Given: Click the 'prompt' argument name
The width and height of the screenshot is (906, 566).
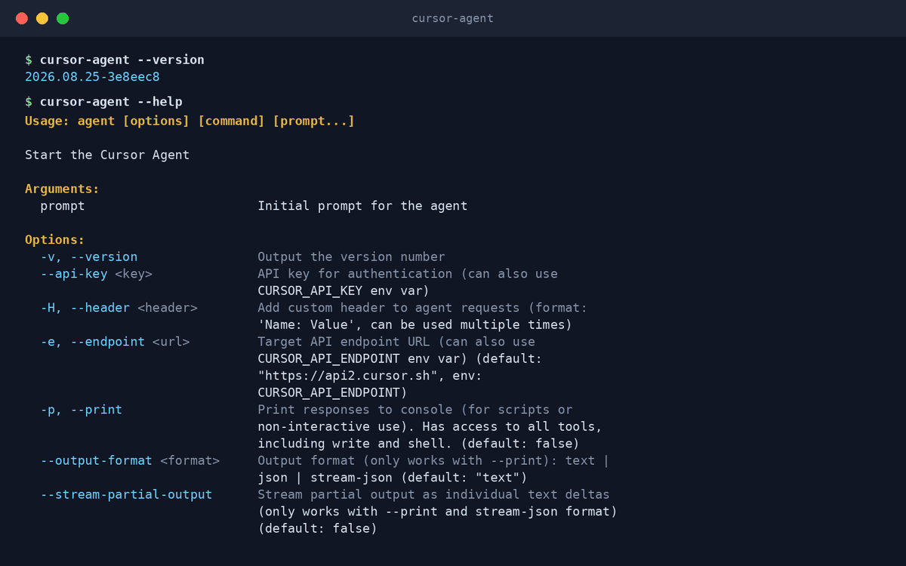Looking at the screenshot, I should pyautogui.click(x=63, y=205).
